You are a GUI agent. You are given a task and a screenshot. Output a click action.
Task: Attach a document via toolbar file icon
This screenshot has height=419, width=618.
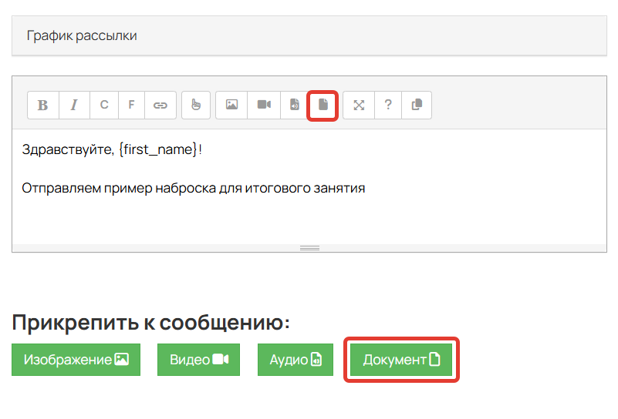click(323, 105)
